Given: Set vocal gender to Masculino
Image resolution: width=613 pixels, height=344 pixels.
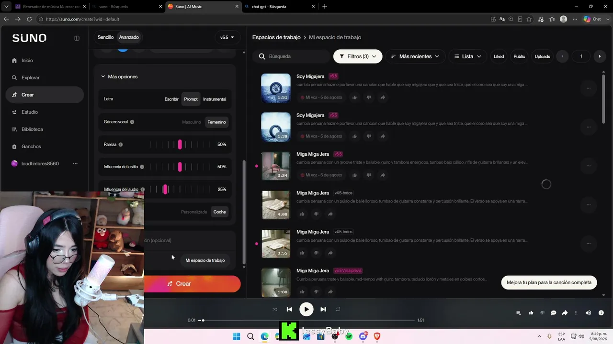Looking at the screenshot, I should (x=192, y=122).
